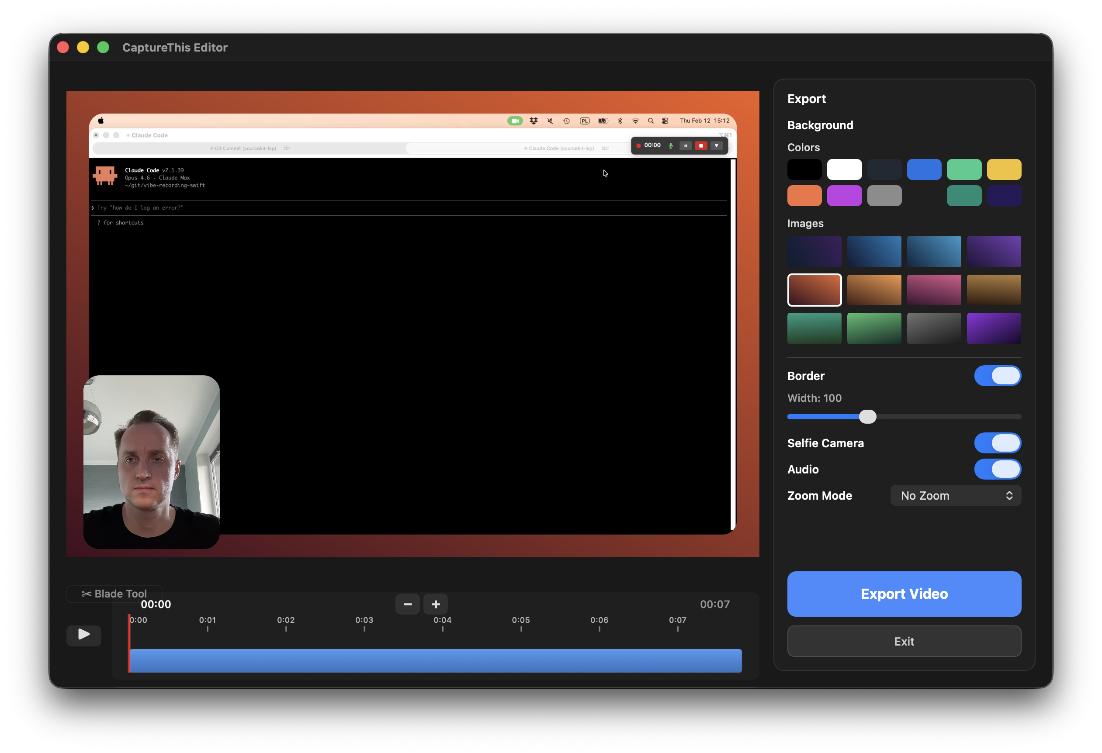Select the teal gradient background image

pyautogui.click(x=814, y=328)
